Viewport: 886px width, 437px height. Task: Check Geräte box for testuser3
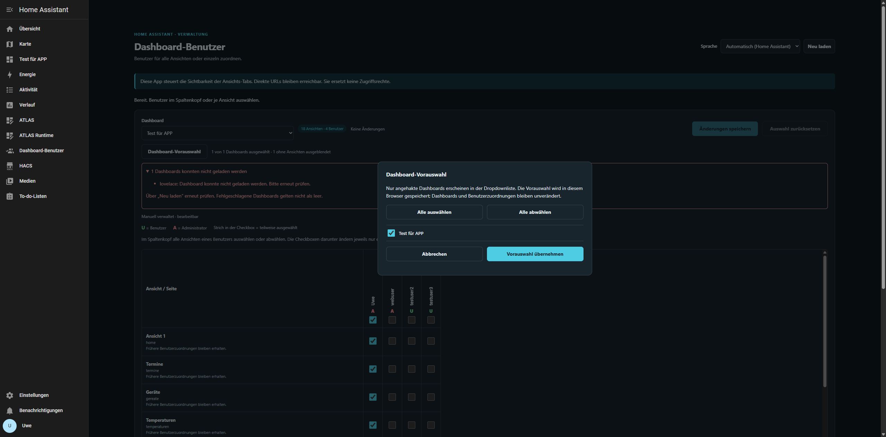coord(431,397)
